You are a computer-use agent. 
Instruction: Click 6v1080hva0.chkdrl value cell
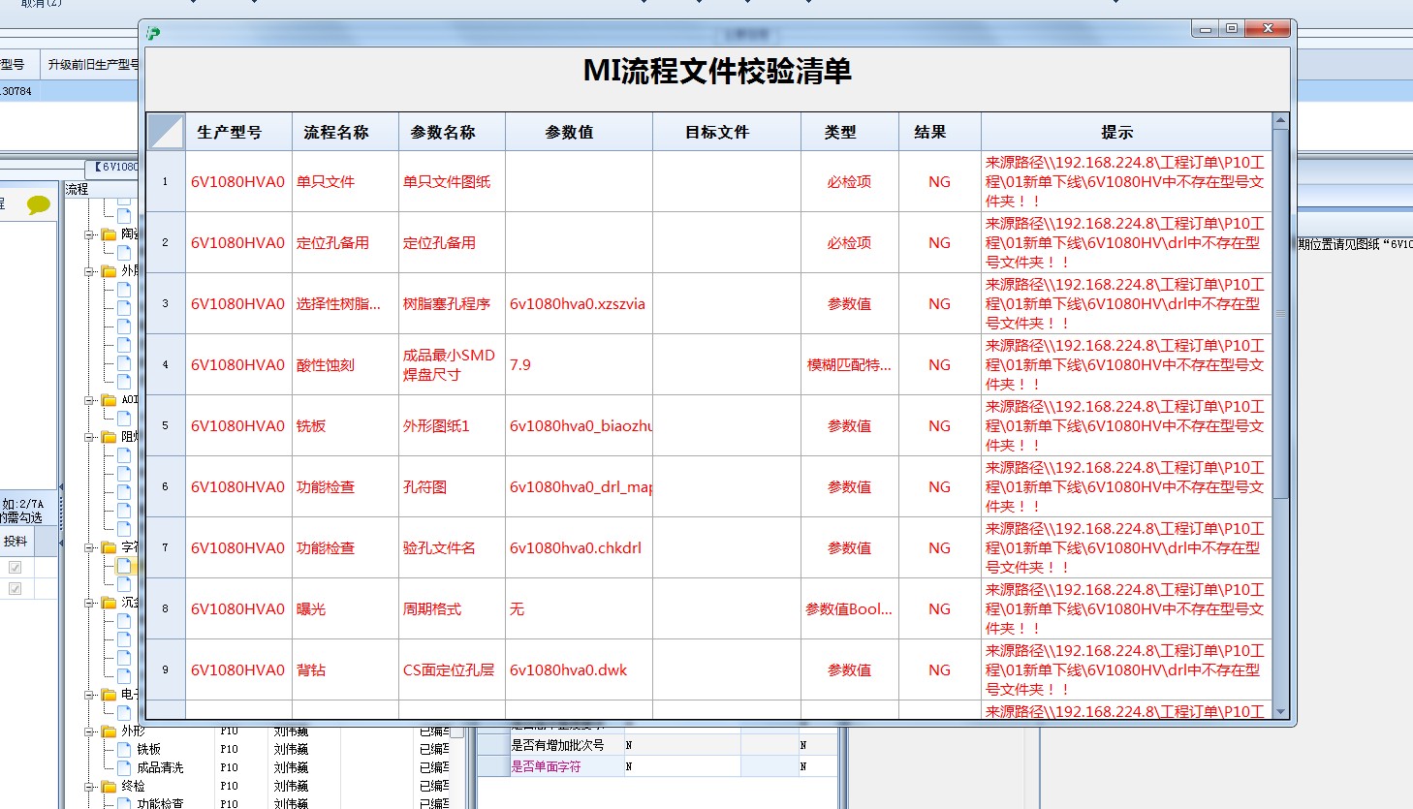[579, 547]
